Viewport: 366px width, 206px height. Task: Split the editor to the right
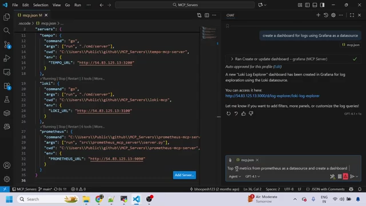tap(207, 15)
